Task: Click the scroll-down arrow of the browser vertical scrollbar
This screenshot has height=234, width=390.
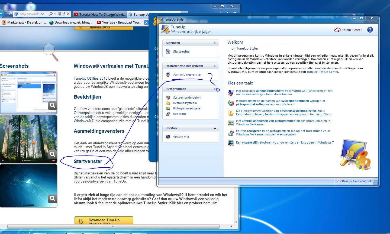Action: coord(237,222)
